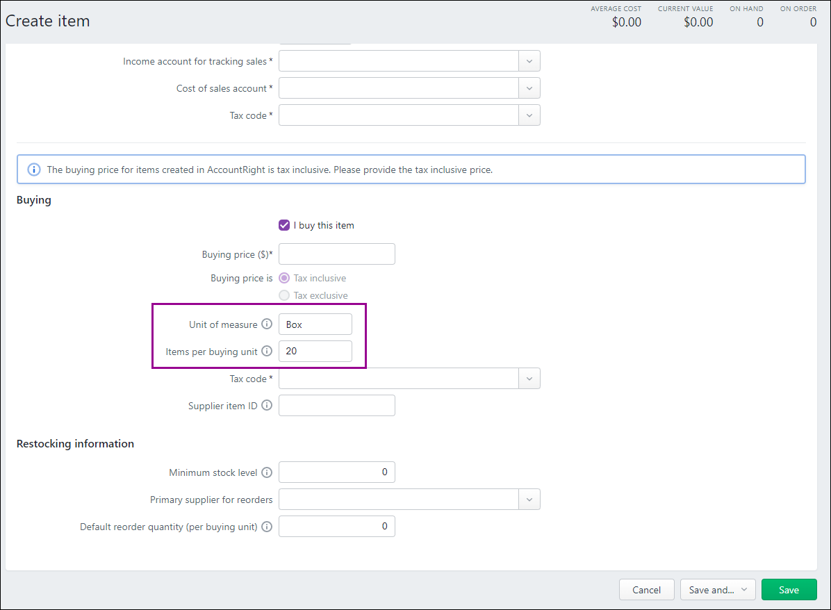The width and height of the screenshot is (831, 610).
Task: Expand the 'Save and...' options arrow
Action: [x=744, y=589]
